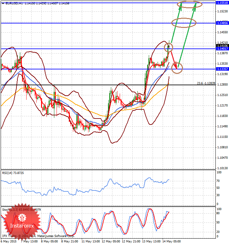229x244 pixels.
Task: Select the 1.14856 blue price level tag
Action: [x=222, y=23]
